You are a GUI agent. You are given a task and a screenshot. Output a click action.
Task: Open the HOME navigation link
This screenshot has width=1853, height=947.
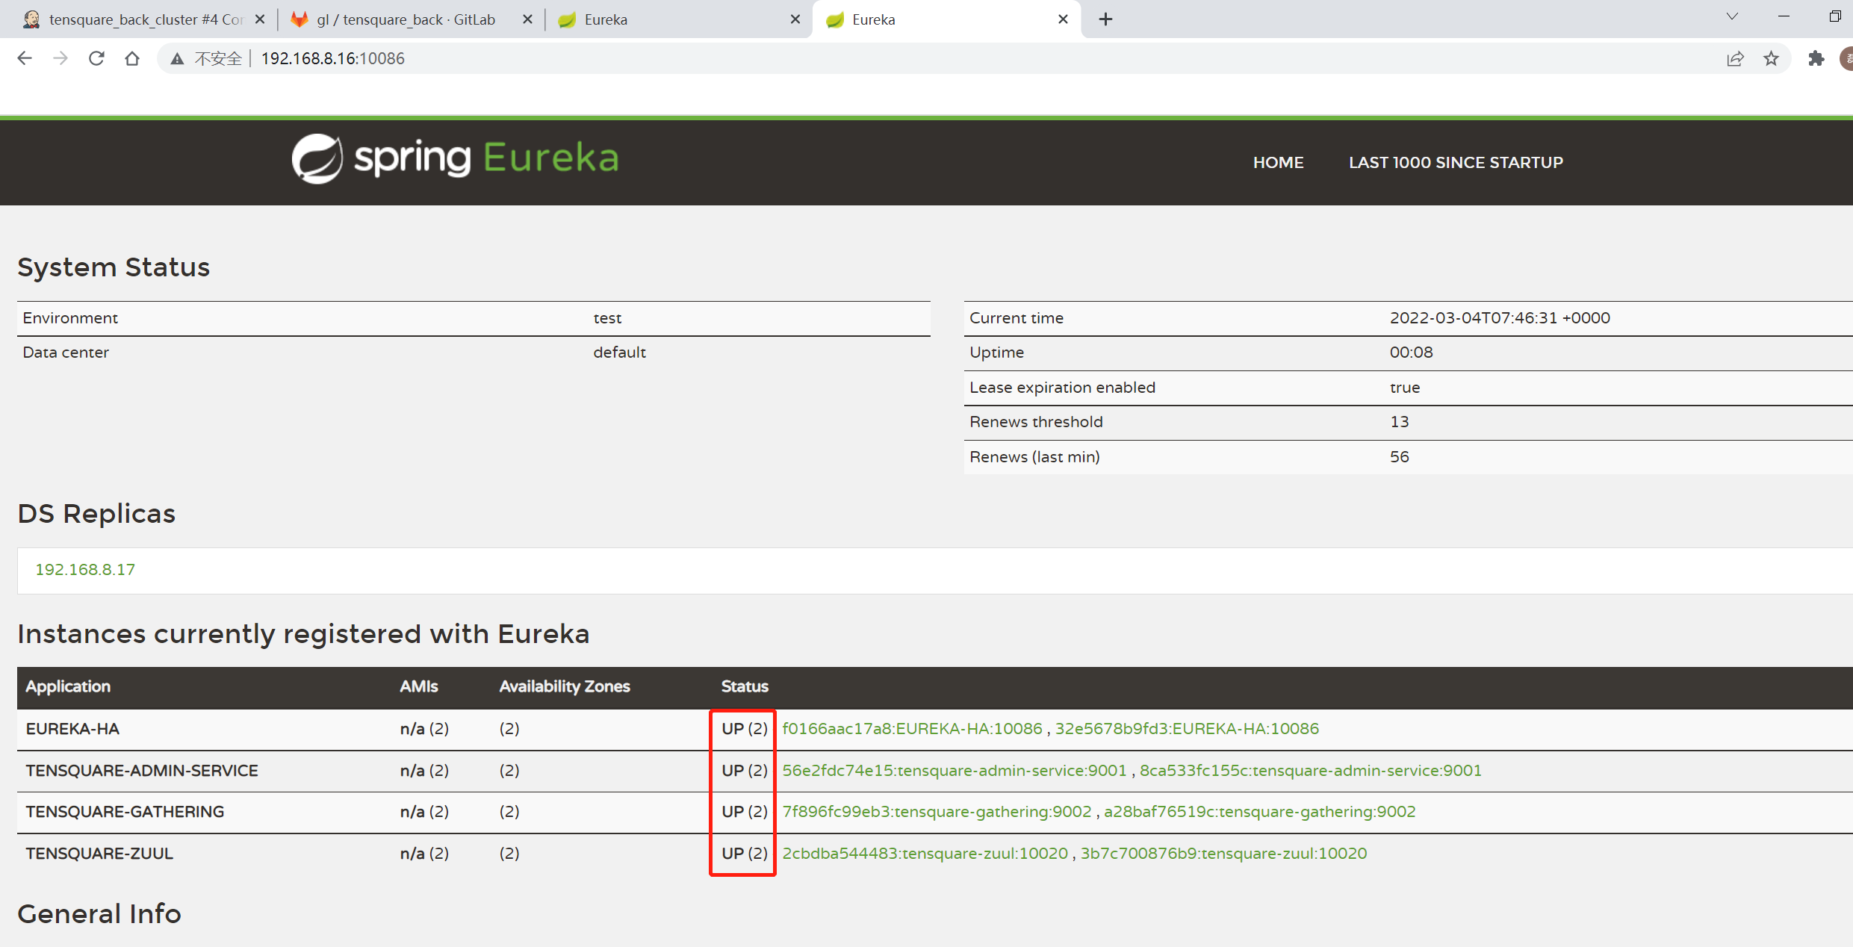(1278, 162)
